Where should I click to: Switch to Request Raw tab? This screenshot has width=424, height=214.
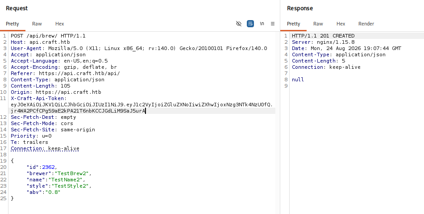point(37,24)
